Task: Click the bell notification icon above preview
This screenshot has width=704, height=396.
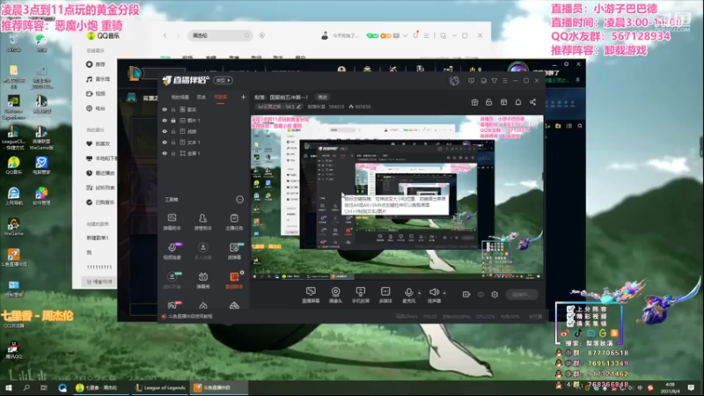Action: [x=518, y=102]
